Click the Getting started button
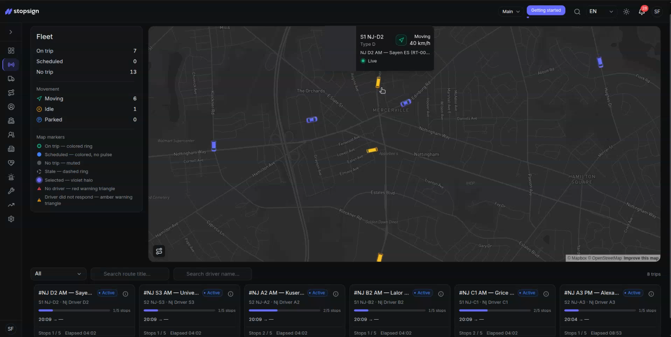This screenshot has height=337, width=671. (x=546, y=11)
